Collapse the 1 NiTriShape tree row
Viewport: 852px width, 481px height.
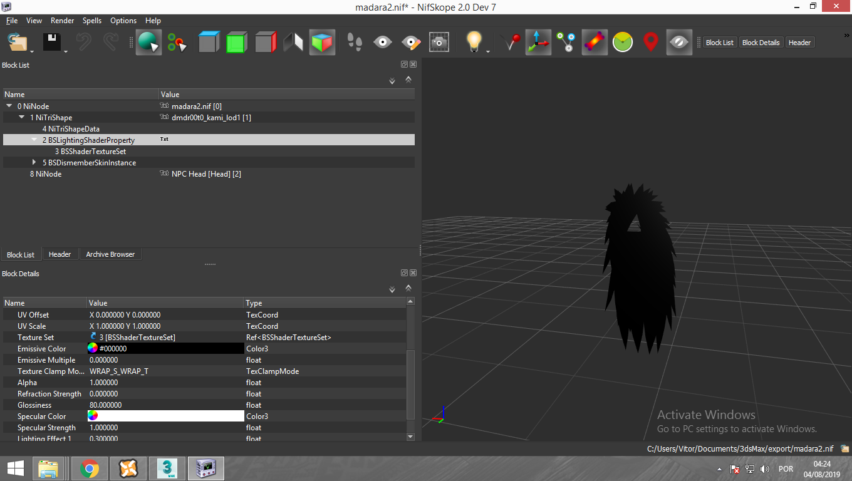coord(22,117)
